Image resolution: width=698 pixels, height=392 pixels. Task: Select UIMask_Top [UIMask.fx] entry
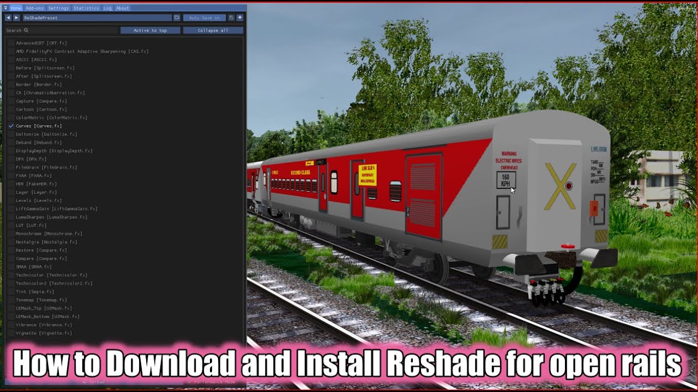pyautogui.click(x=44, y=308)
